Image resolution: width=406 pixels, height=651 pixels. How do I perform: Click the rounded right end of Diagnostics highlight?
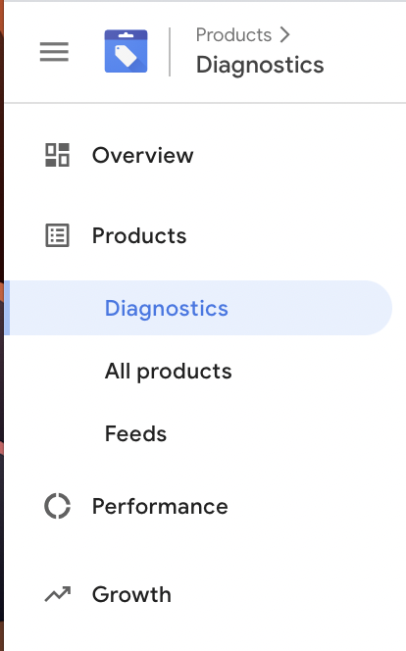(376, 308)
